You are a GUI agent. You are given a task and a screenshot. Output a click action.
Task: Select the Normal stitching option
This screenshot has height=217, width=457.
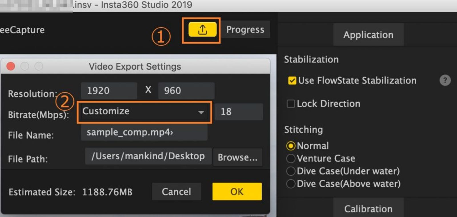coord(291,146)
